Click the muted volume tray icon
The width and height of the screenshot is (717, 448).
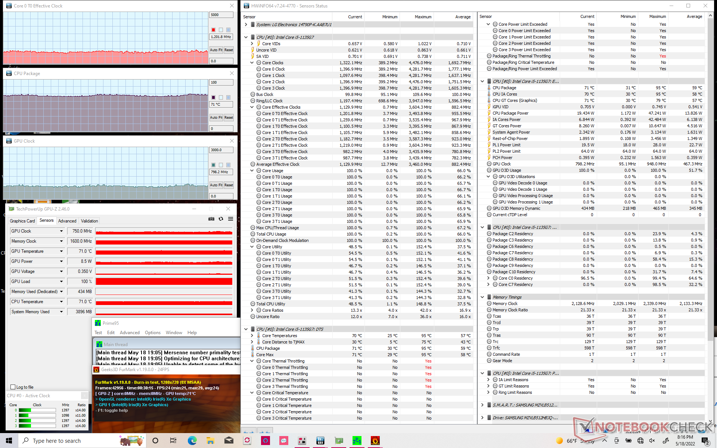pos(652,441)
